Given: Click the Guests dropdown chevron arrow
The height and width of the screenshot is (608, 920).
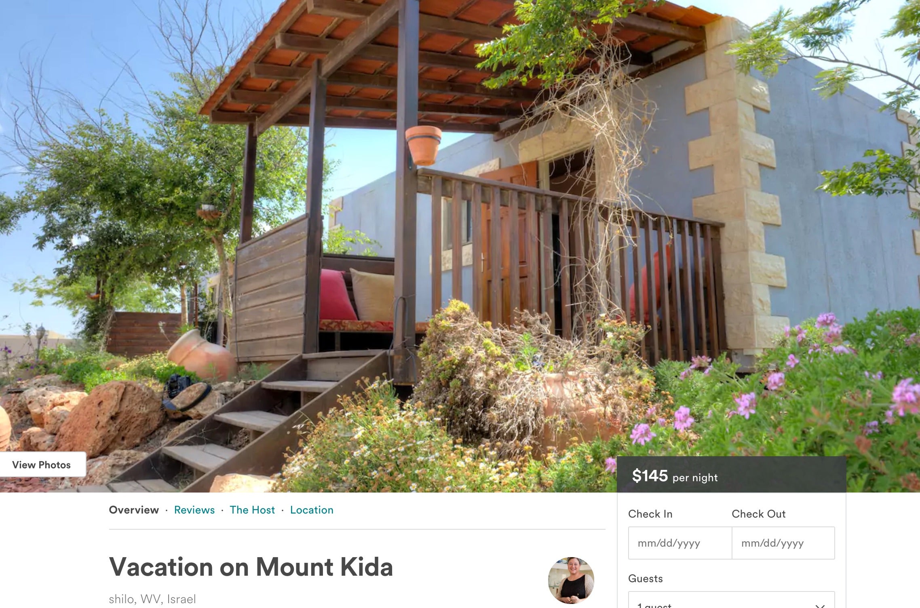Looking at the screenshot, I should tap(820, 606).
